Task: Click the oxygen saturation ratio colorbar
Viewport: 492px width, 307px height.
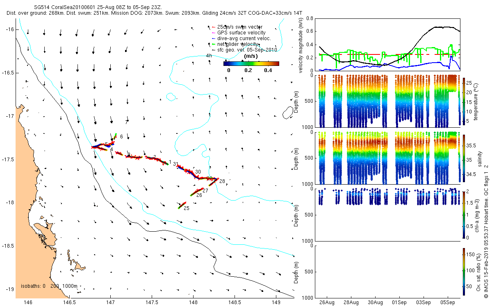Action: tap(464, 272)
